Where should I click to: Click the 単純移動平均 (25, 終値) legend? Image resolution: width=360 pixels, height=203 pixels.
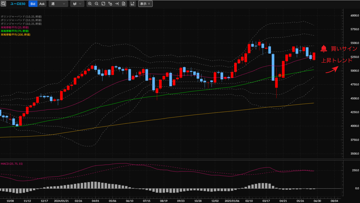click(x=15, y=27)
